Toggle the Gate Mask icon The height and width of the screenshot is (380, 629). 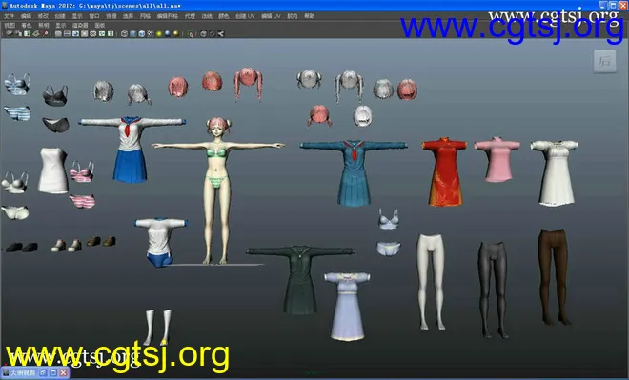(x=84, y=33)
